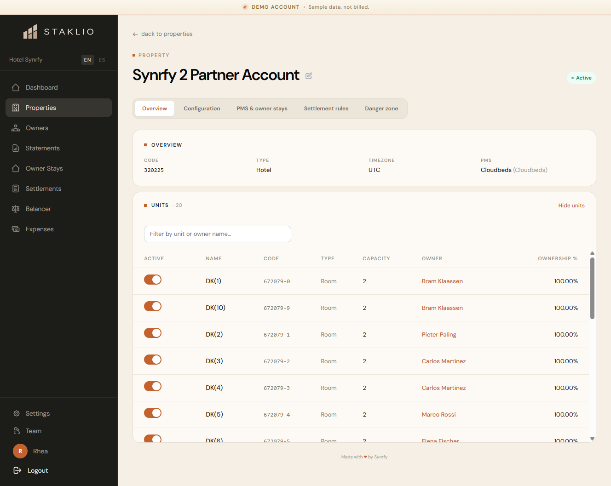
Task: Open Carlos Martinez for DK(3)
Action: click(444, 361)
